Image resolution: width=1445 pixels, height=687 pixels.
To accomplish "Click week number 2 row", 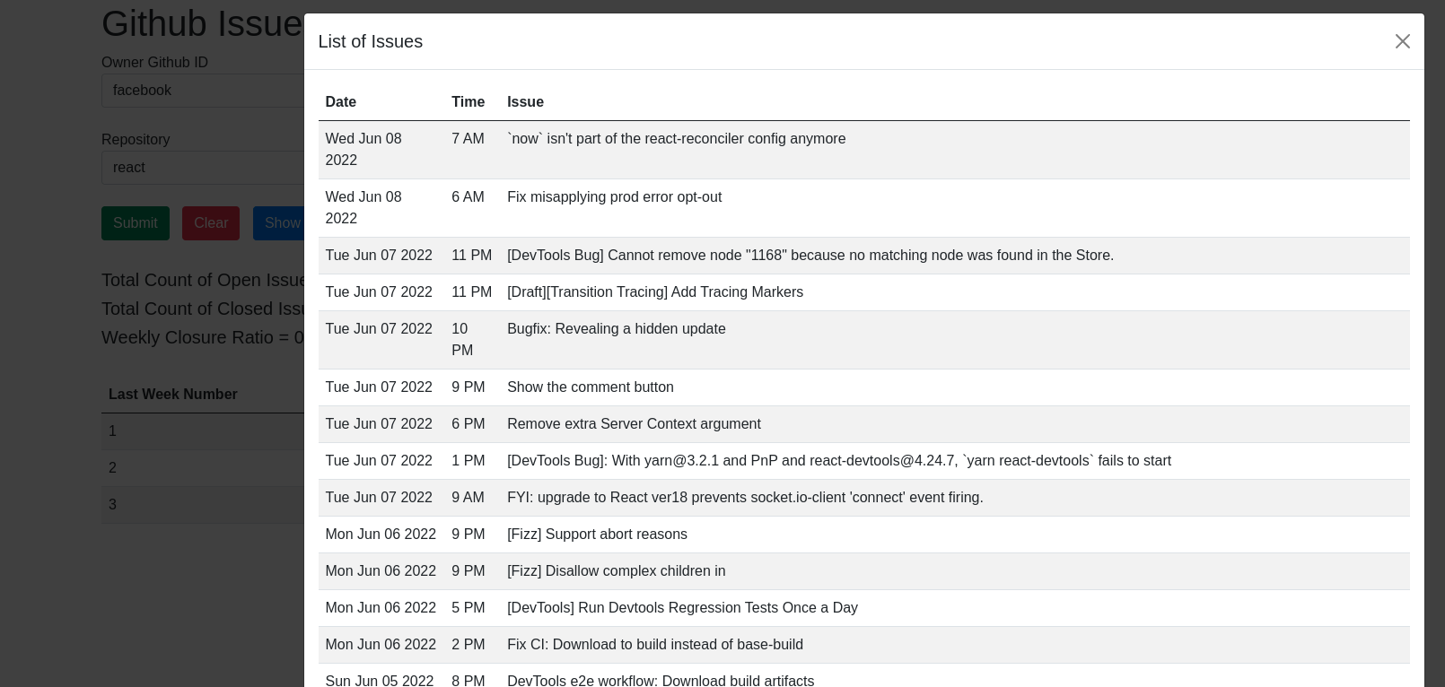I will coord(203,468).
